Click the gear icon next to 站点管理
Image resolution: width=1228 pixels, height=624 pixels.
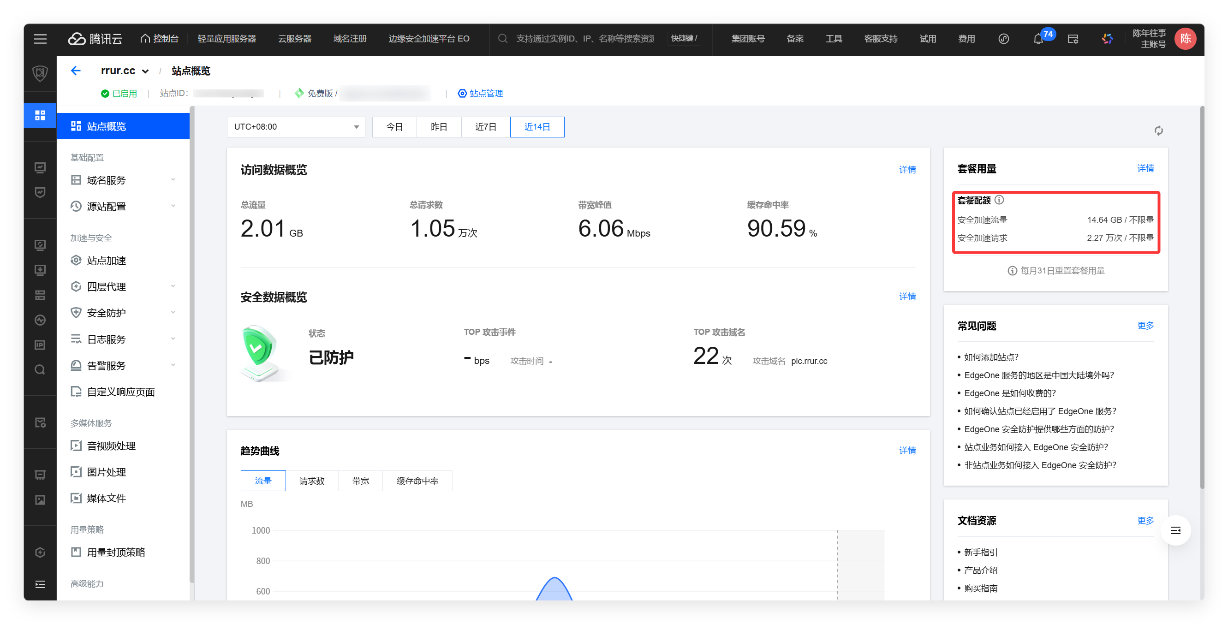(x=462, y=94)
